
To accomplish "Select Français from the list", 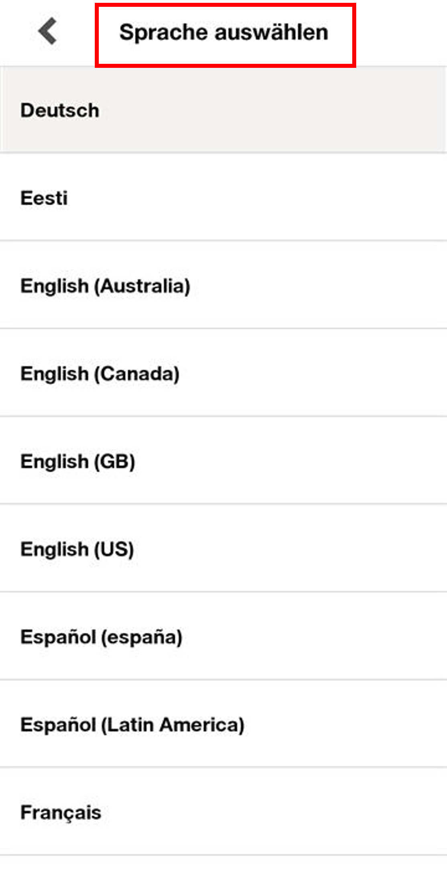I will (223, 812).
